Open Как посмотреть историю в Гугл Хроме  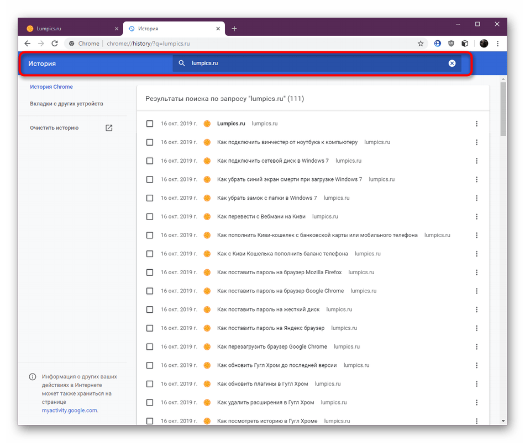point(267,421)
